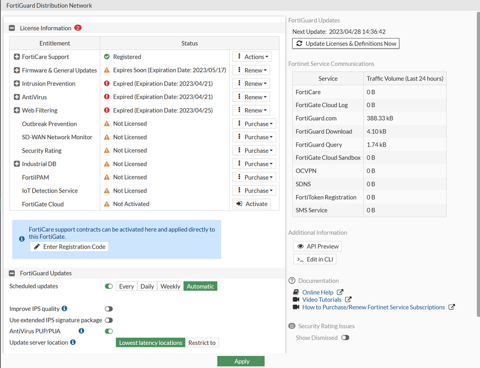Open the Renew dropdown for AntiVirus
Screen dimensions: 480x368
pos(250,97)
